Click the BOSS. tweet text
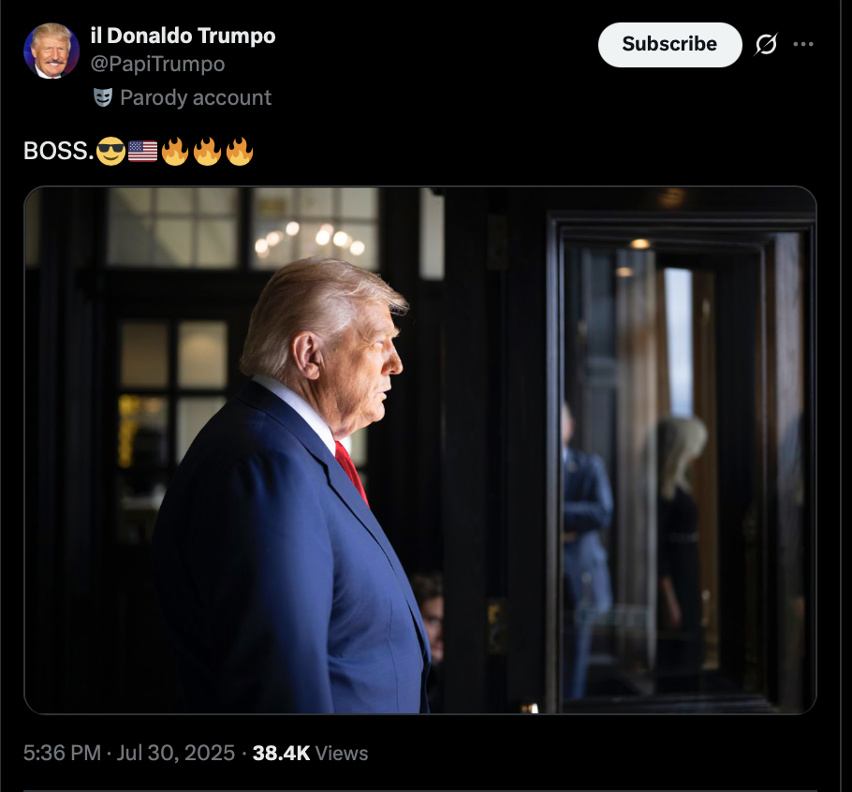The height and width of the screenshot is (792, 852). pyautogui.click(x=59, y=151)
